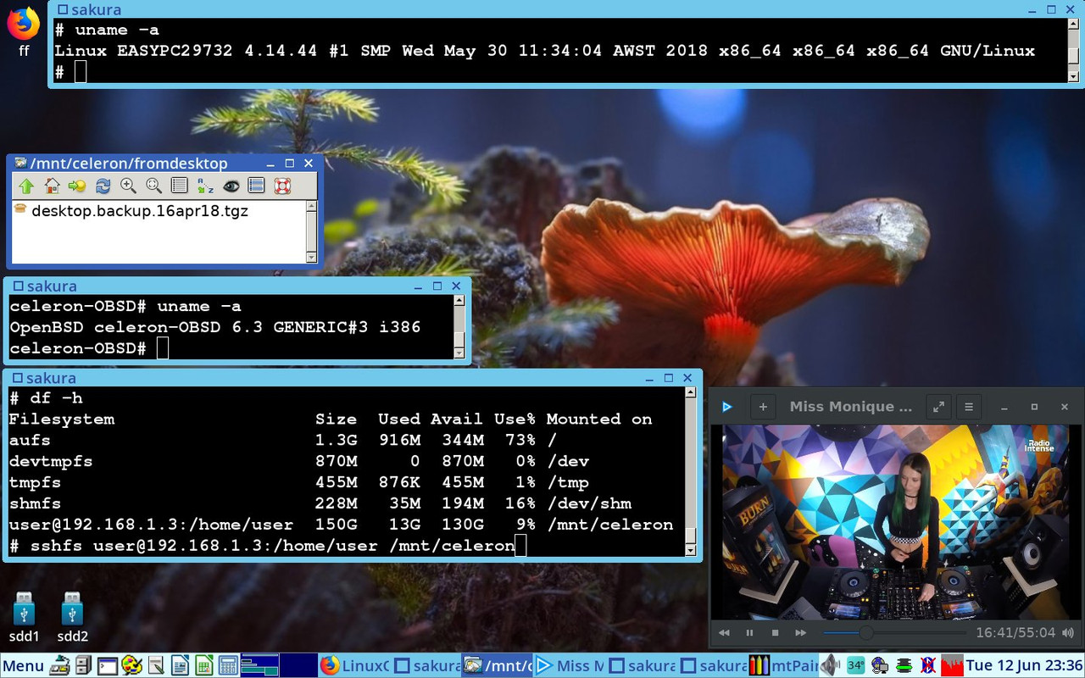Click the automatic icon size magnifier
1085x678 pixels.
tap(153, 186)
